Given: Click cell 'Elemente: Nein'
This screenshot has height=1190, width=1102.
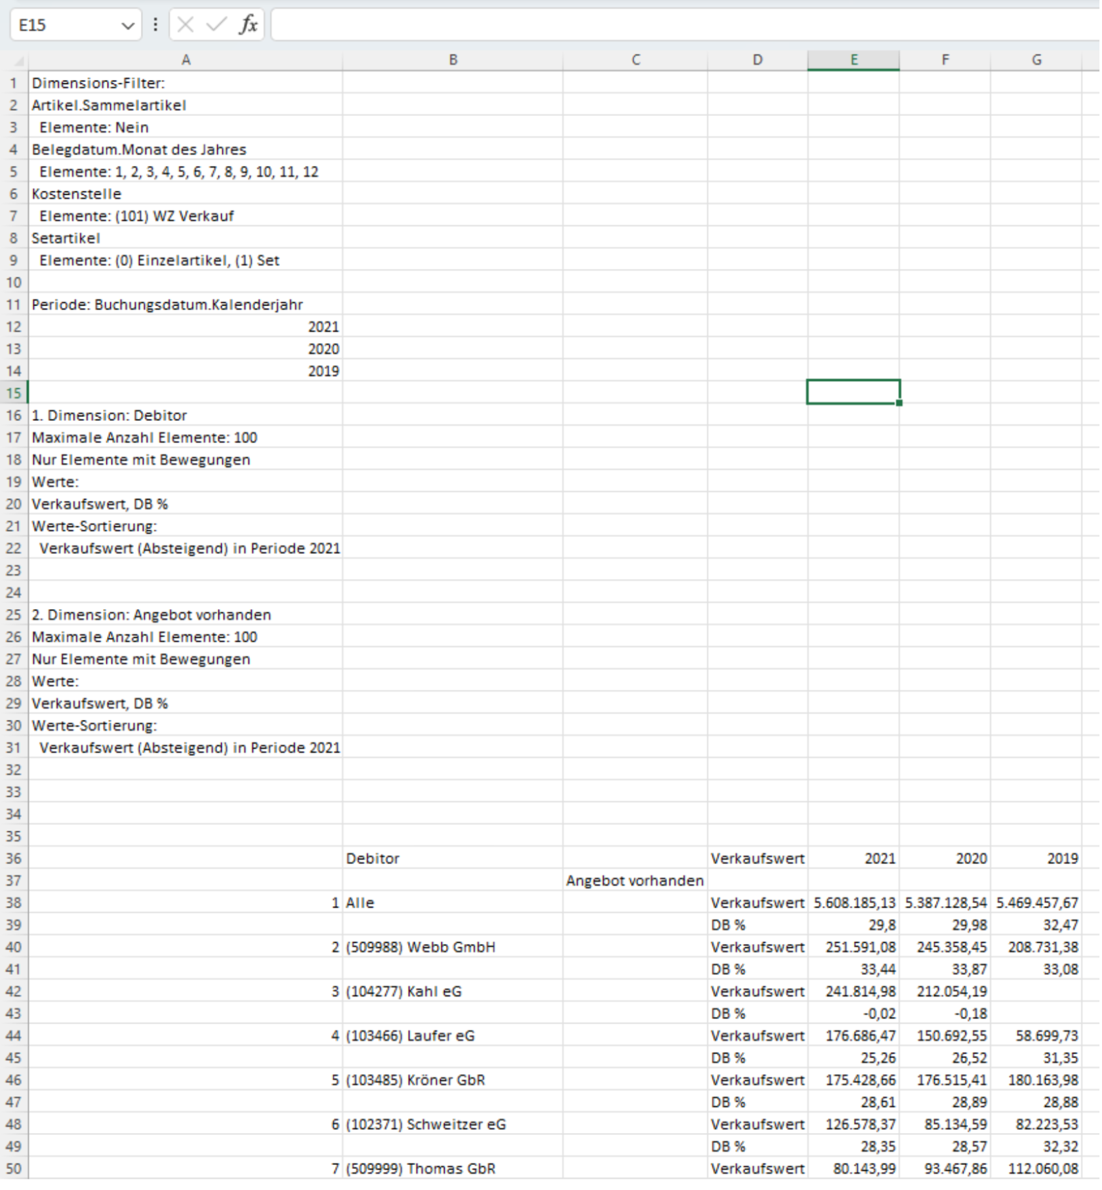Looking at the screenshot, I should click(x=186, y=128).
